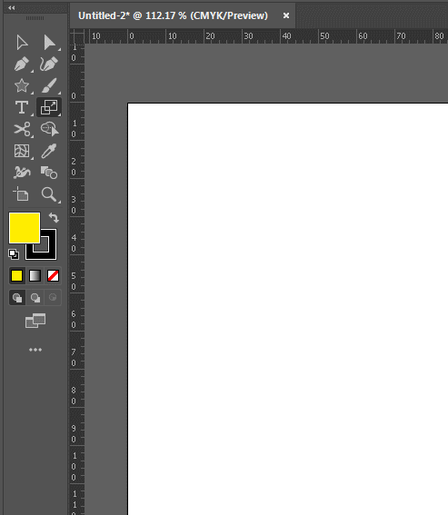Image resolution: width=448 pixels, height=515 pixels.
Task: Enable Draw Normal mode
Action: pos(17,298)
